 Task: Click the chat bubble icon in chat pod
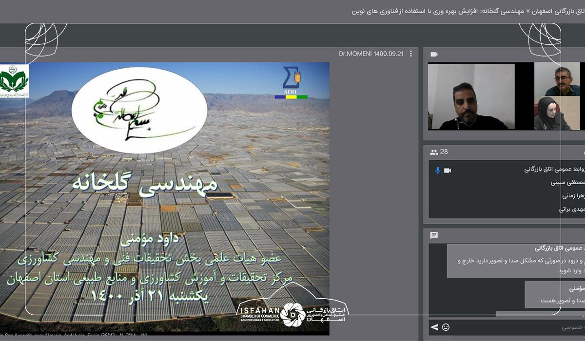point(434,235)
